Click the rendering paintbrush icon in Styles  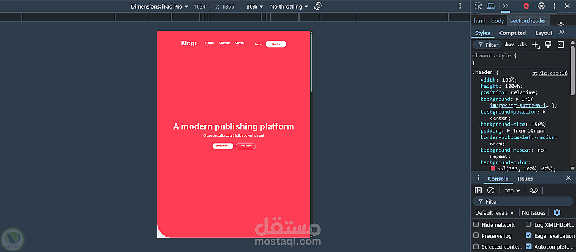(548, 45)
